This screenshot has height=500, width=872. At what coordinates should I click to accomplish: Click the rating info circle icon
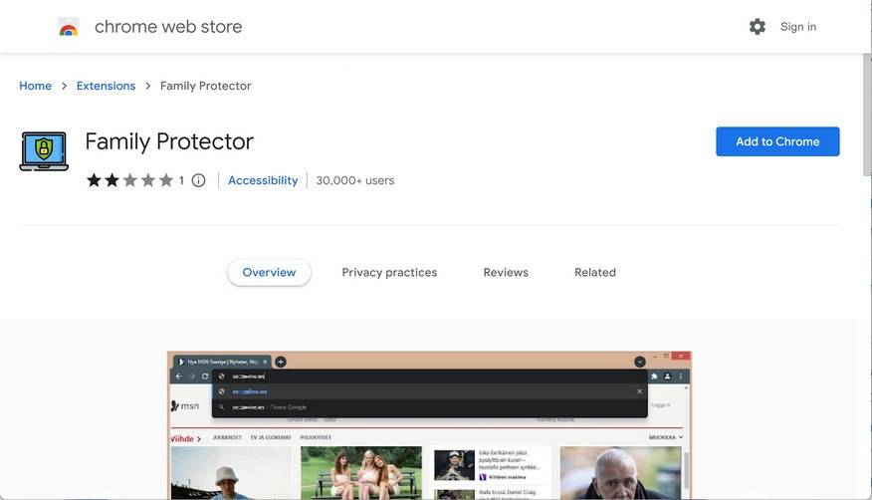click(198, 180)
